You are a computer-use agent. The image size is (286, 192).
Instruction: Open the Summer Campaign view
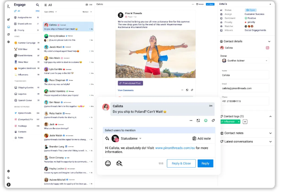[27, 43]
